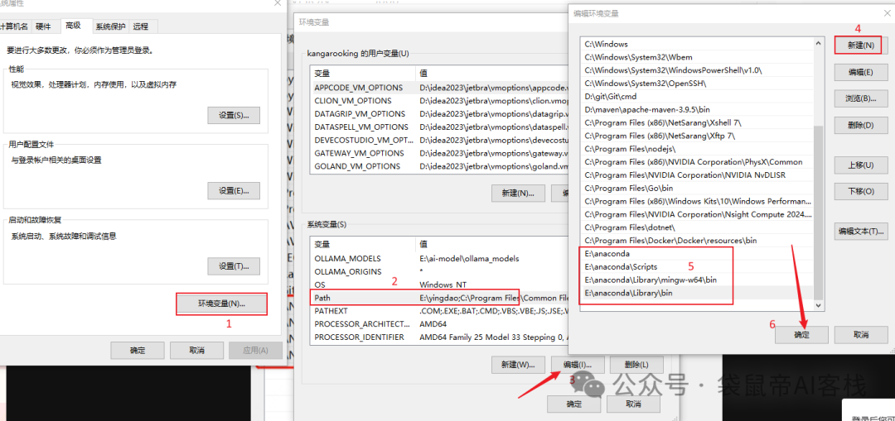Open startup recovery 设置(T)... button
This screenshot has height=421, width=895.
[234, 266]
